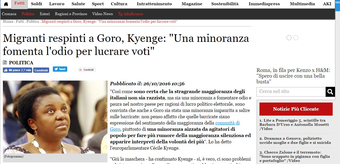Select the first carousel dot indicator
The height and width of the screenshot is (164, 340).
(x=289, y=38)
